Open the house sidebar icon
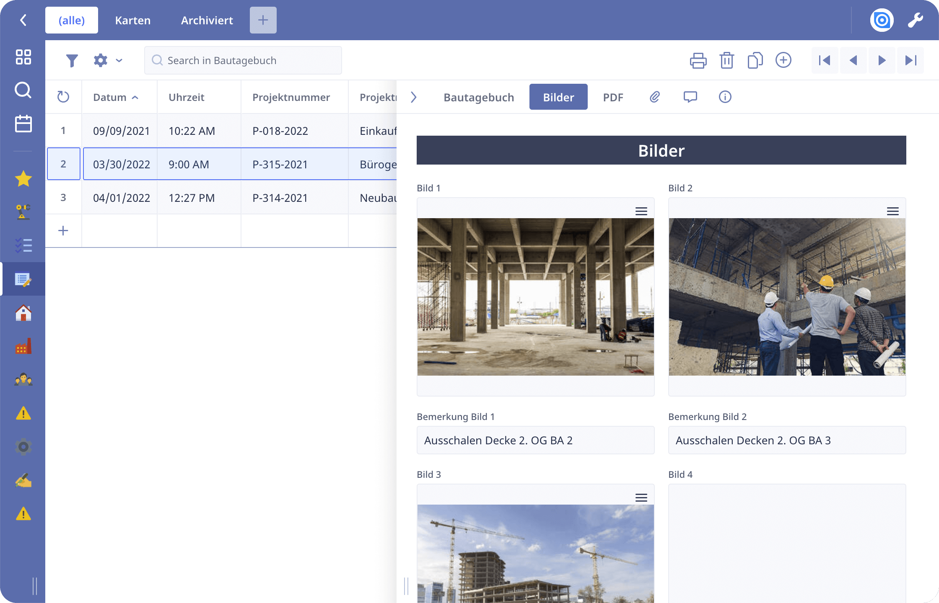This screenshot has height=603, width=939. click(23, 313)
